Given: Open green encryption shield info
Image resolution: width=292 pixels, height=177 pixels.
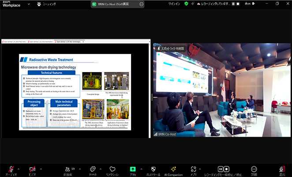Looking at the screenshot, I should [186, 4].
